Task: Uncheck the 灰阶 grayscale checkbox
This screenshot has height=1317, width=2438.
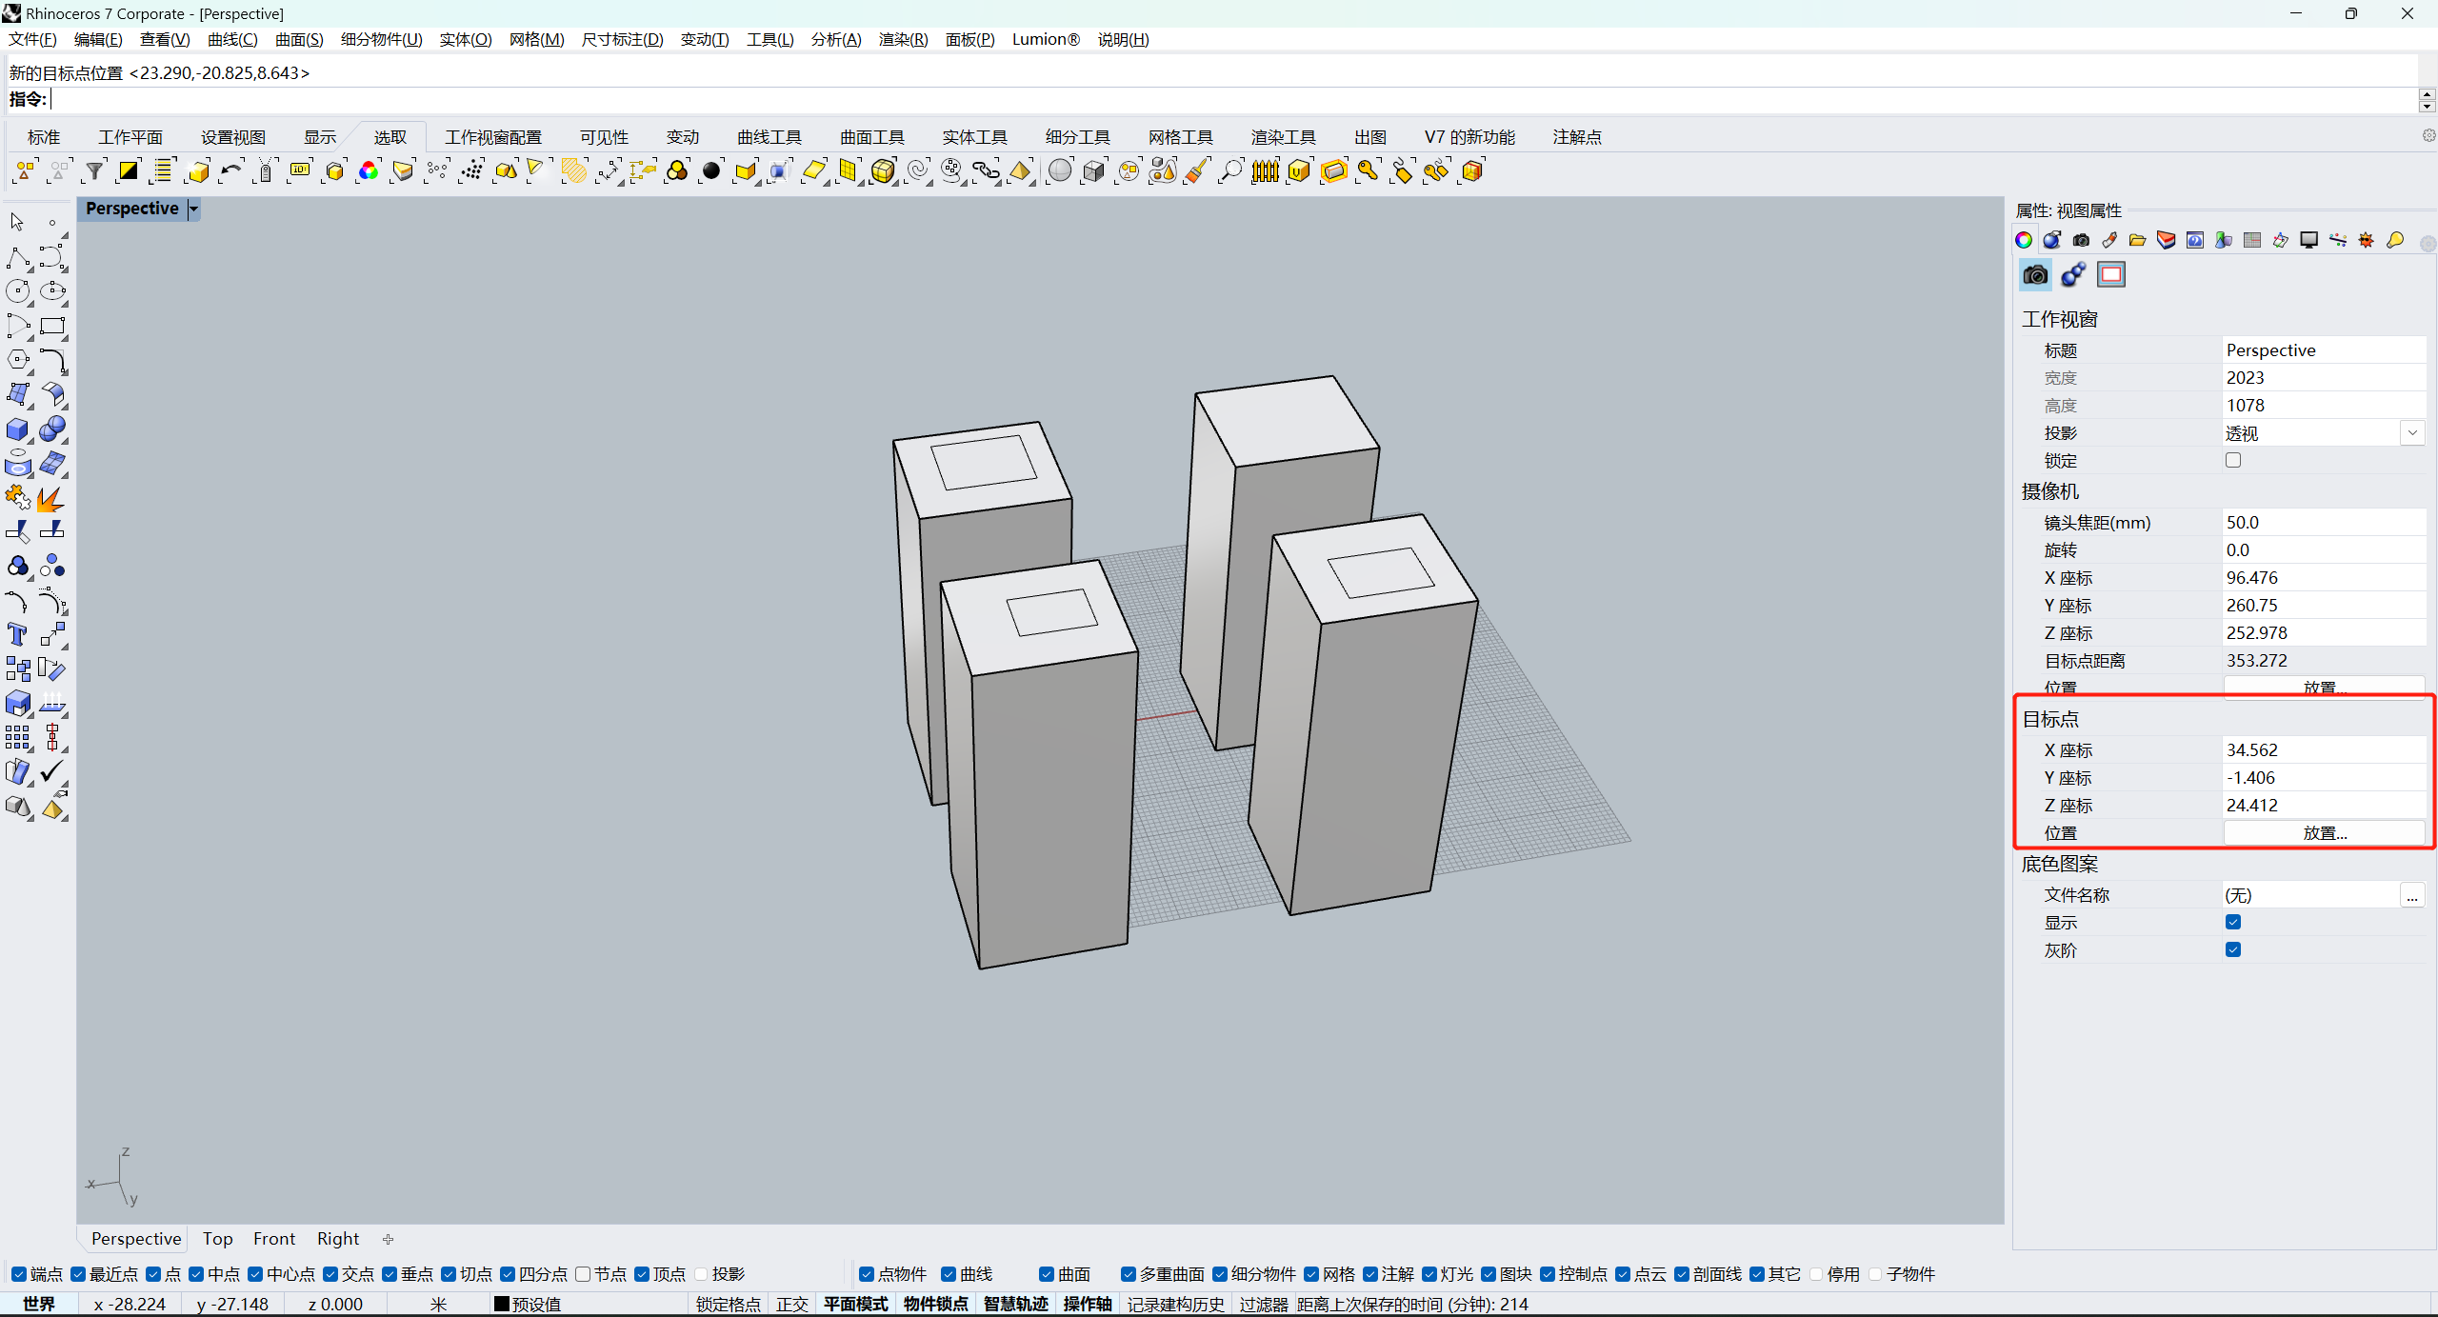Action: pyautogui.click(x=2232, y=949)
